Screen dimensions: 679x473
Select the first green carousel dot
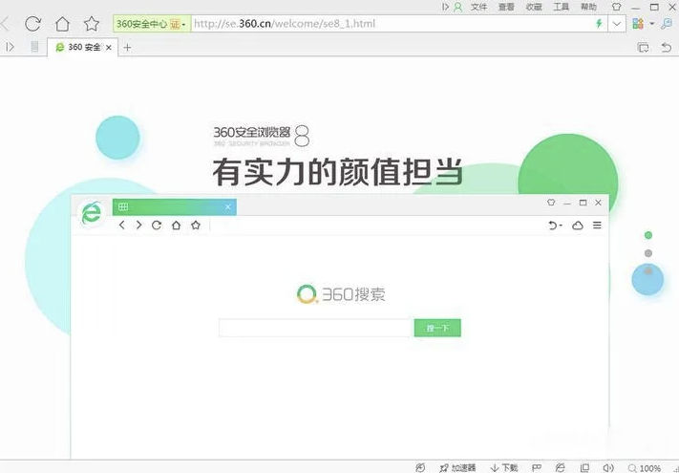[648, 235]
